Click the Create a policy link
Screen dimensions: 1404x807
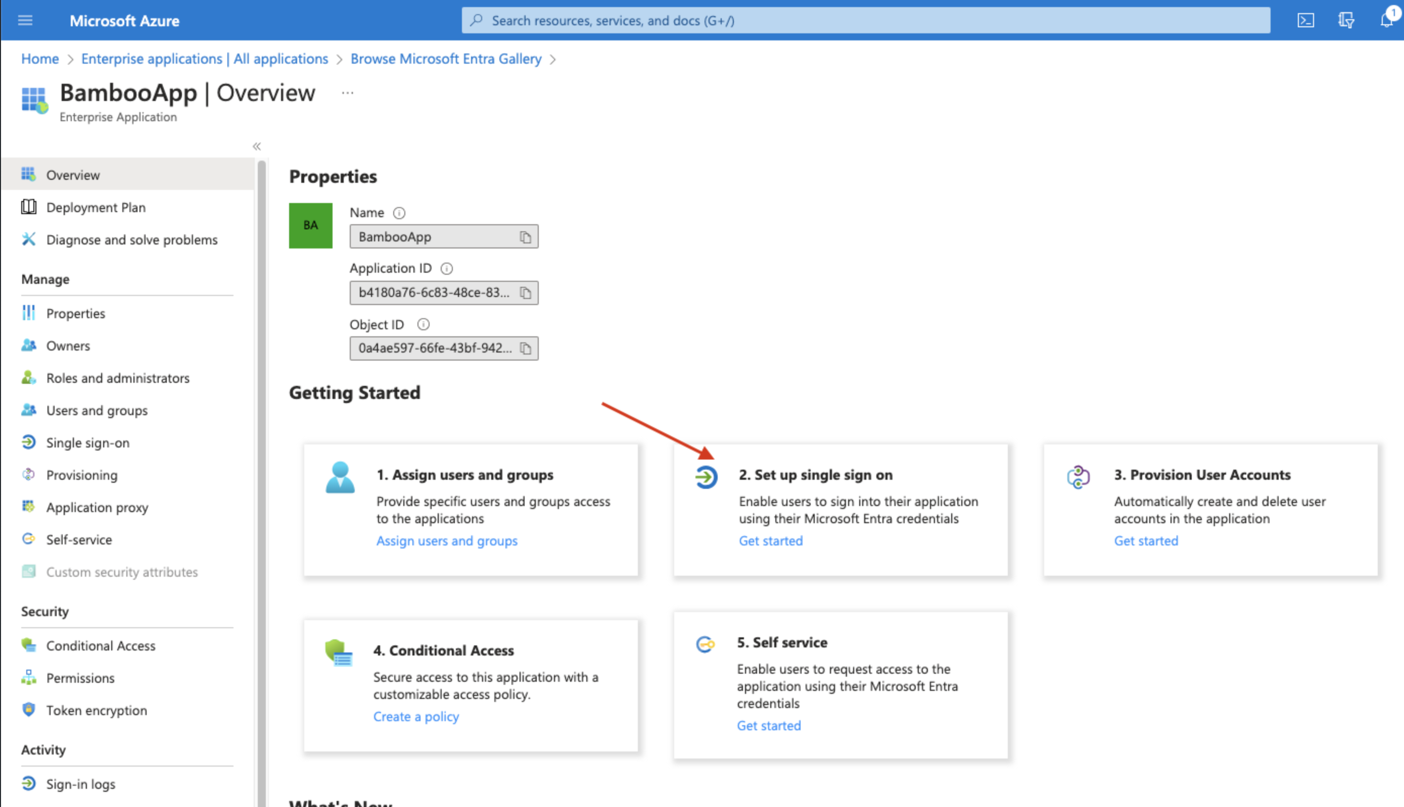coord(416,717)
